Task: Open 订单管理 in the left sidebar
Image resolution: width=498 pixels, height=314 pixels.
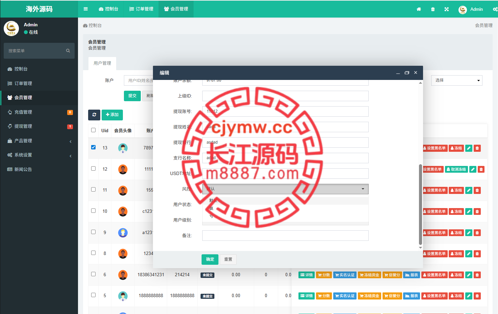Action: tap(39, 83)
